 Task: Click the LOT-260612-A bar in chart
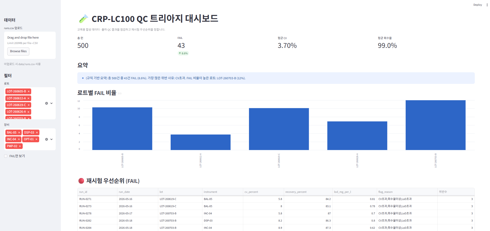tap(201, 142)
